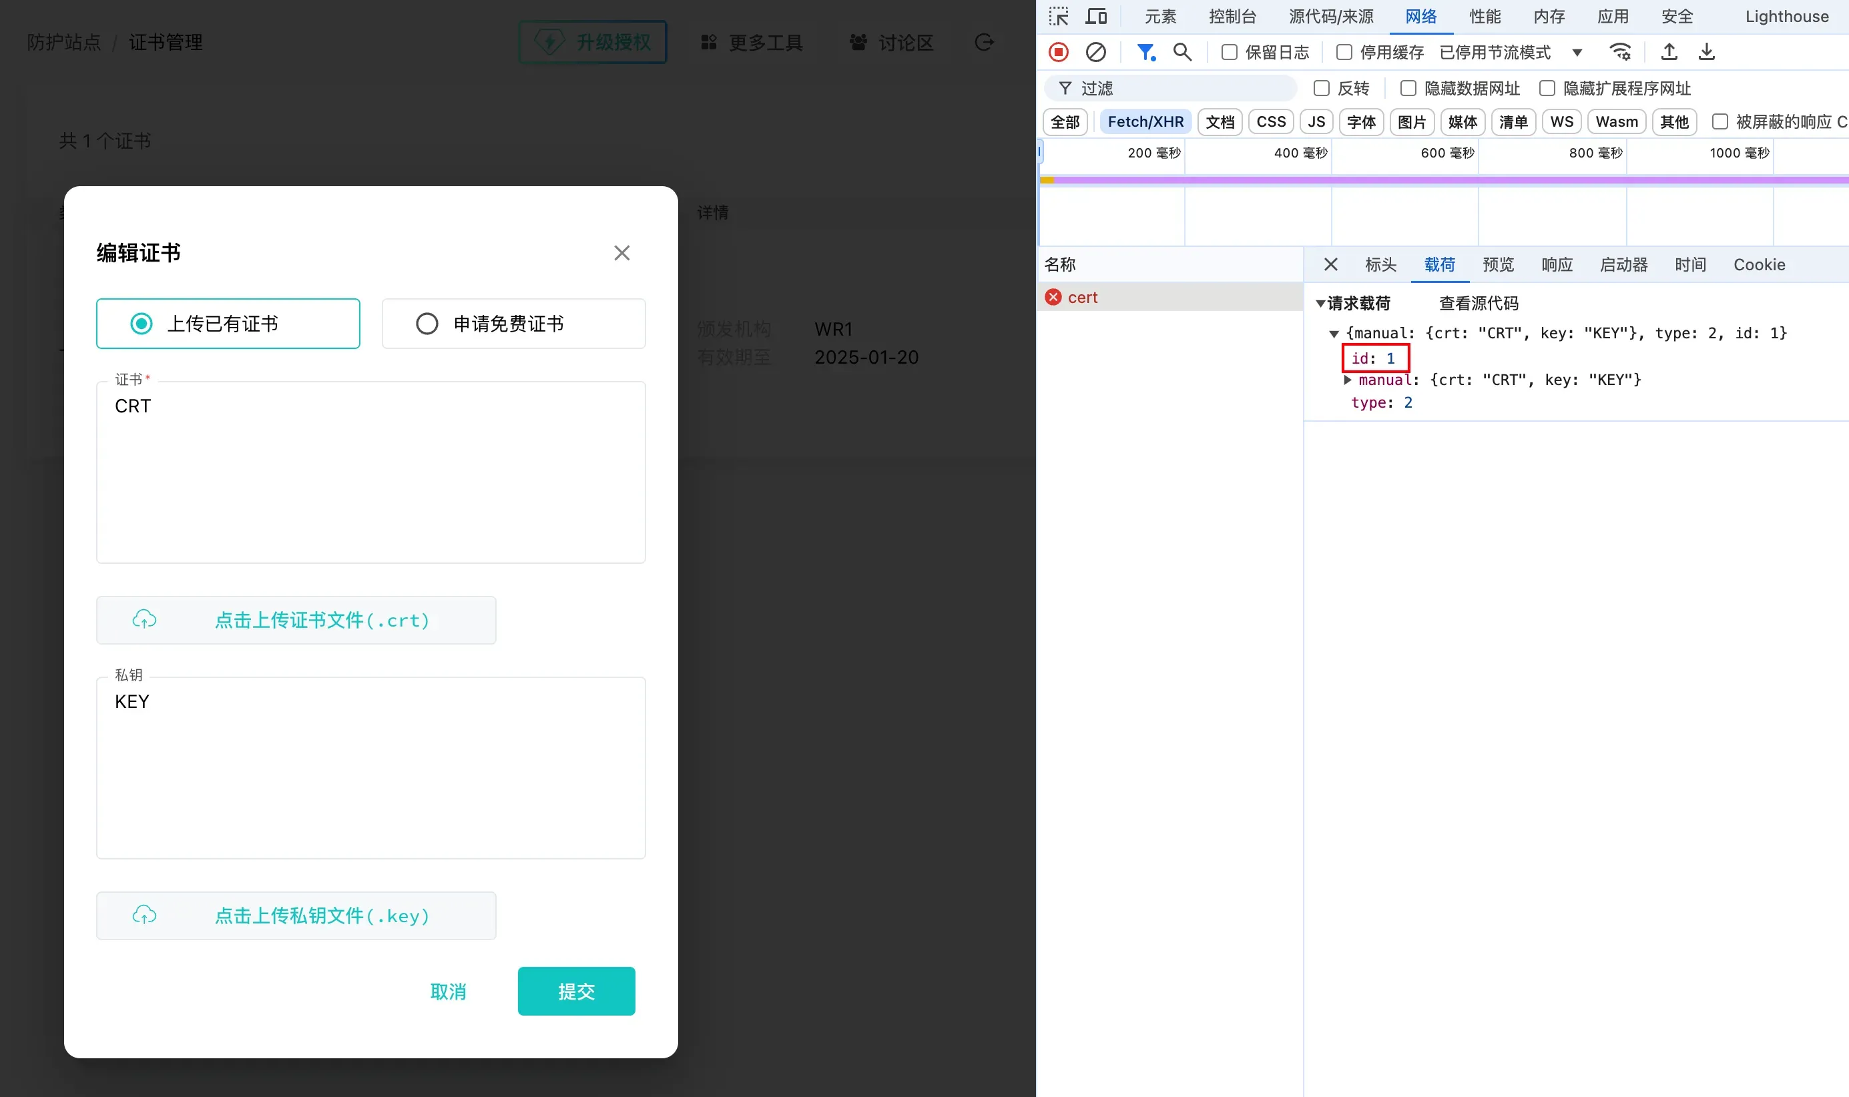Toggle device toolbar icon
Viewport: 1849px width, 1097px height.
tap(1095, 16)
